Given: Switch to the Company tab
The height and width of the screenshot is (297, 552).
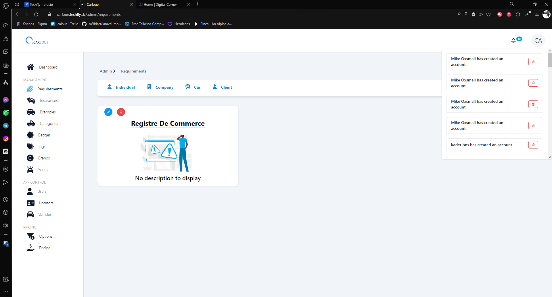Looking at the screenshot, I should pyautogui.click(x=160, y=87).
